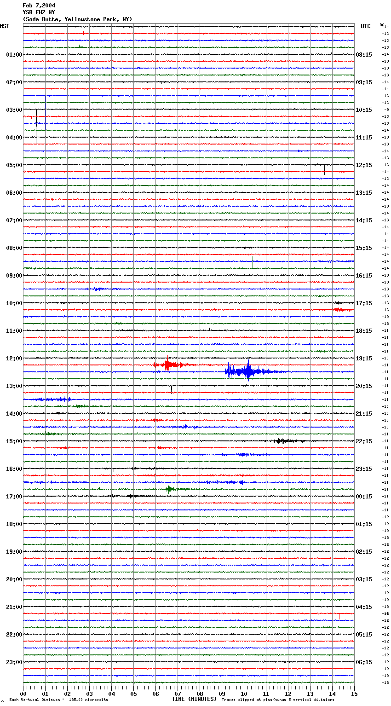Select the 13:00 MST row label

14,386
